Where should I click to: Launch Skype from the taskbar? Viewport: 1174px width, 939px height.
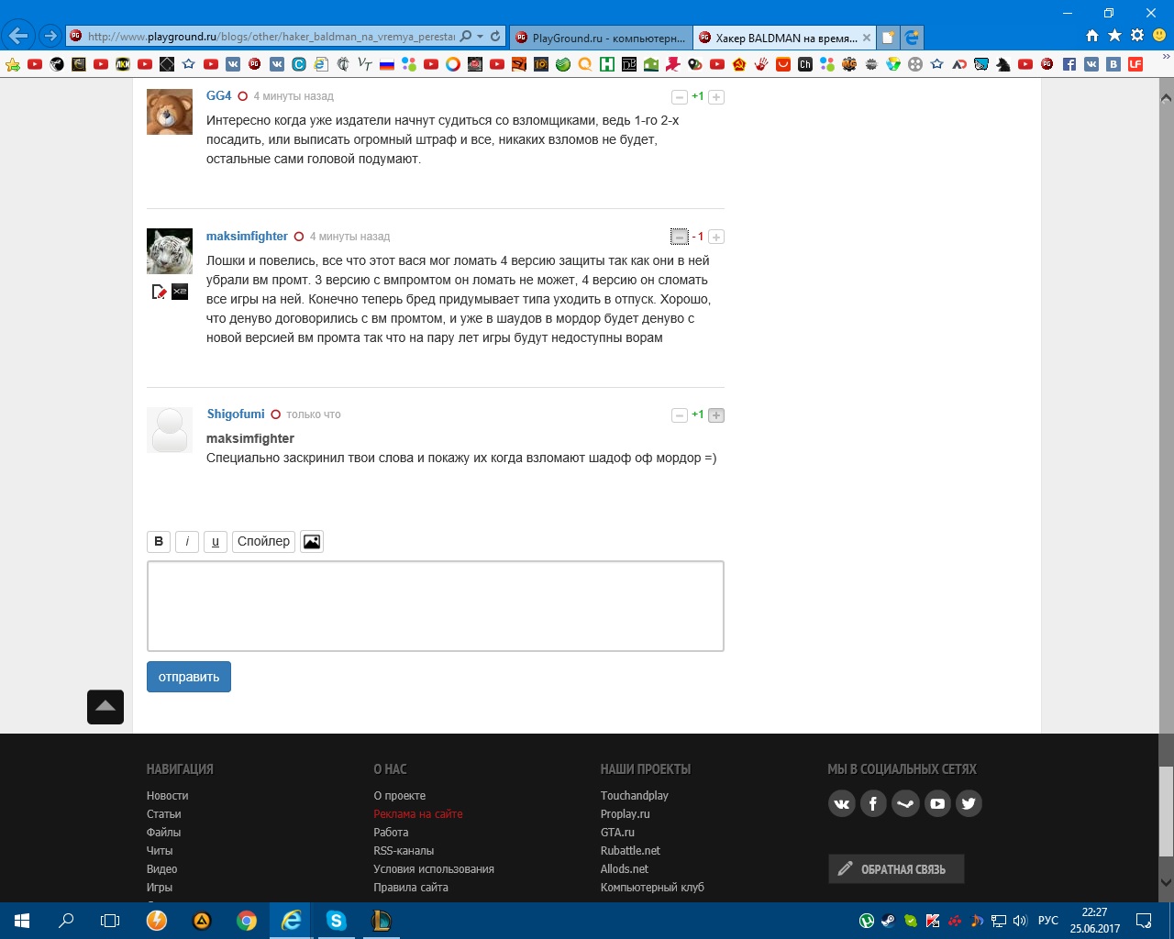tap(336, 921)
